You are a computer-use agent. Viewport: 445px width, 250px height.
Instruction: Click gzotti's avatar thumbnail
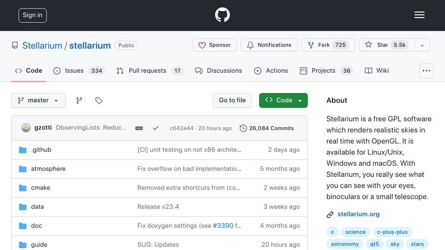pos(26,128)
